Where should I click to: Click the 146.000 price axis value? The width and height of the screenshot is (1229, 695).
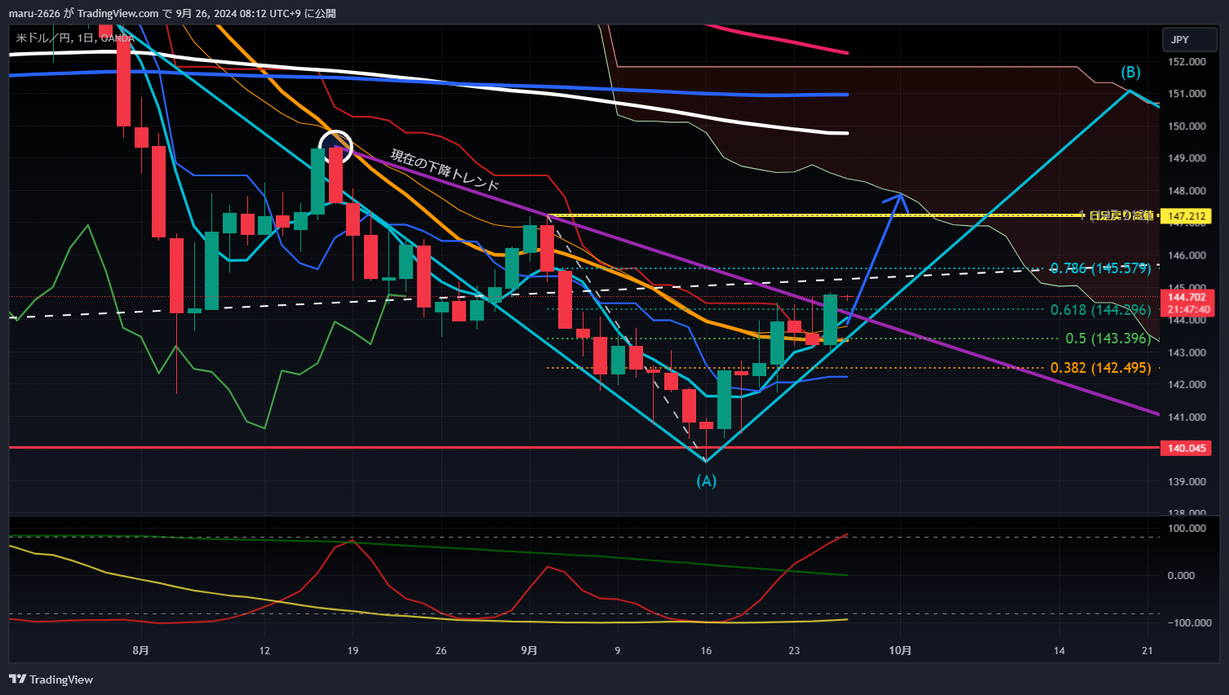[x=1187, y=255]
